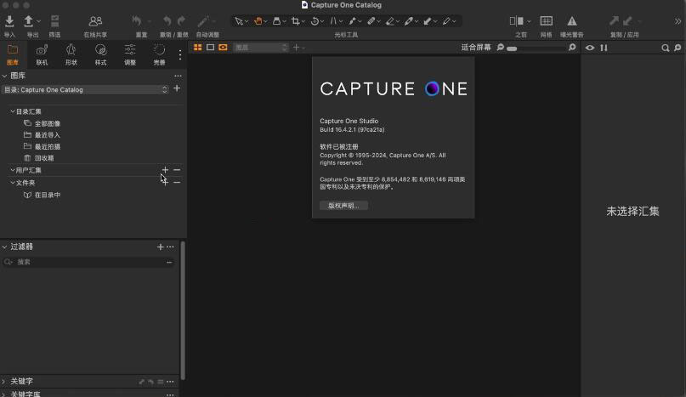
Task: Click the Export (导出) toolbar icon
Action: click(28, 21)
